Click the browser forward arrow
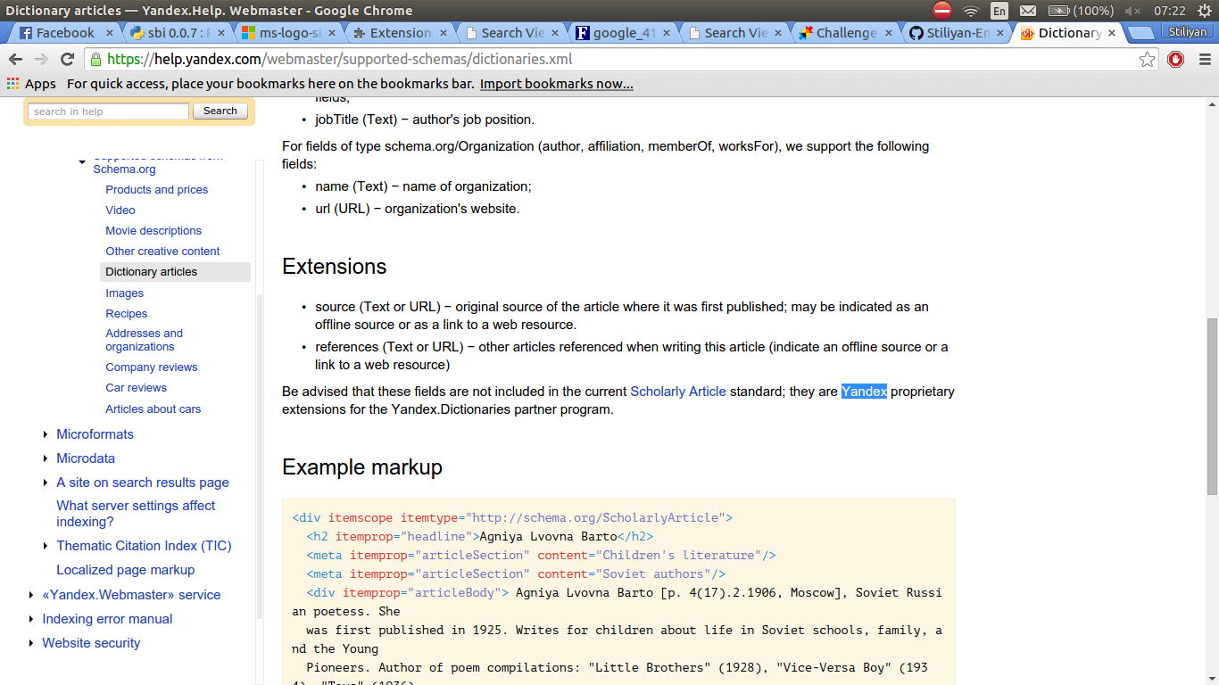Viewport: 1219px width, 685px height. (41, 60)
